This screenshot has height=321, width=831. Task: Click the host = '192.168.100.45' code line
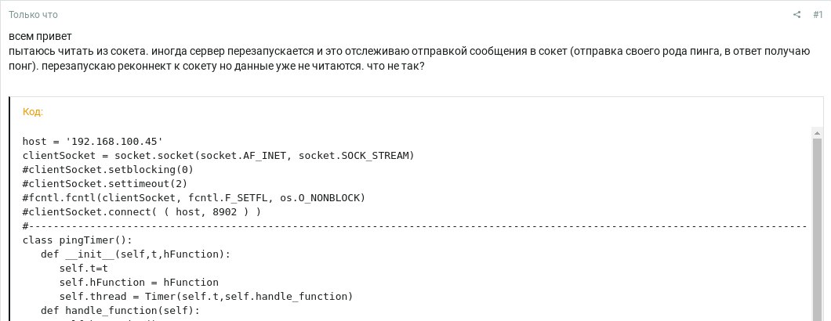coord(93,142)
